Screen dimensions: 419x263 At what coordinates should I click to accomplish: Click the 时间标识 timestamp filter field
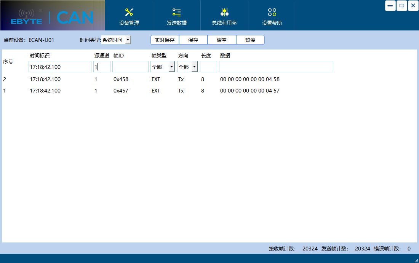point(59,66)
